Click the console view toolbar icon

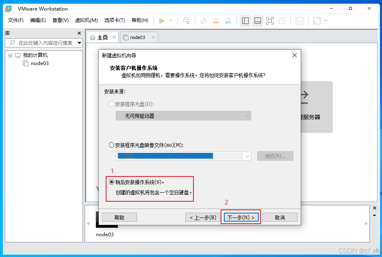pyautogui.click(x=300, y=21)
